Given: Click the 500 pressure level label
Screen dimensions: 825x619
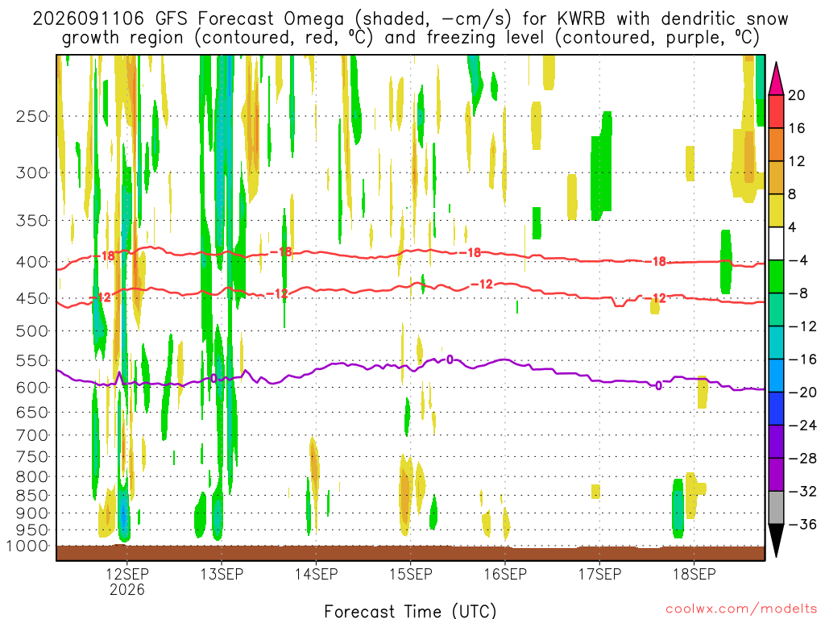Looking at the screenshot, I should [32, 331].
